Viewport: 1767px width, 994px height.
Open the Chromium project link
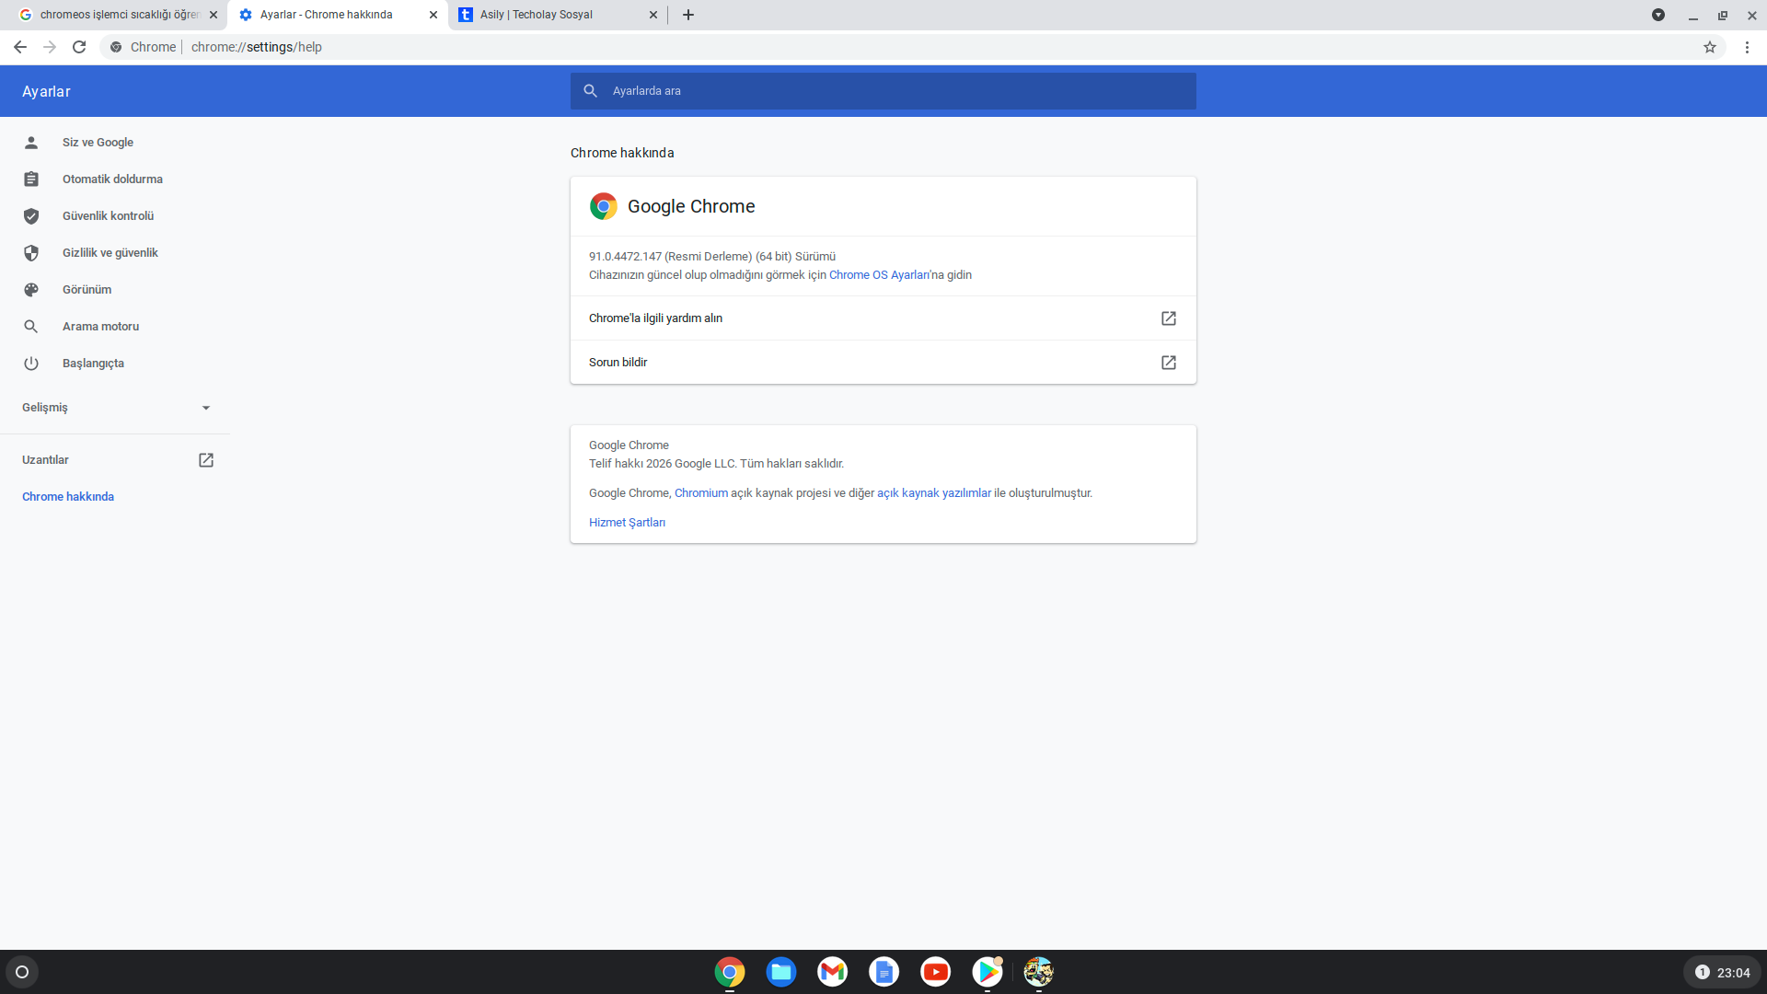pos(701,493)
